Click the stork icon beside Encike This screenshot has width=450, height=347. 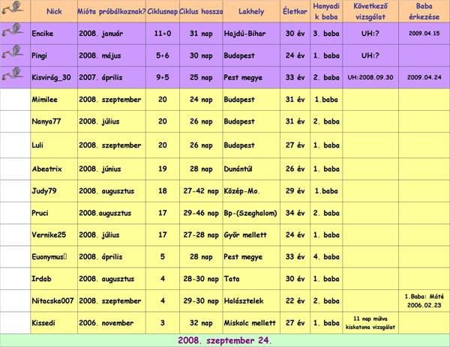coord(14,34)
